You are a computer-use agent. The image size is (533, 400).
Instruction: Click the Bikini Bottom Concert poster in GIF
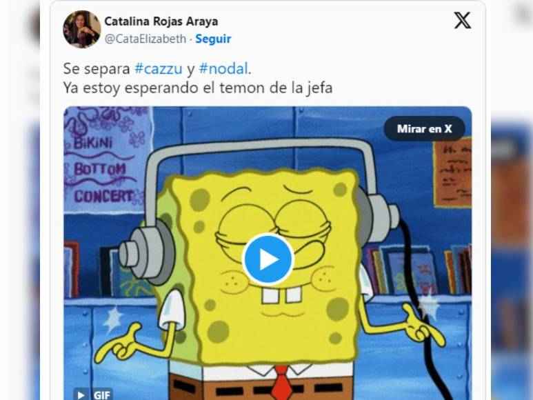pos(106,159)
